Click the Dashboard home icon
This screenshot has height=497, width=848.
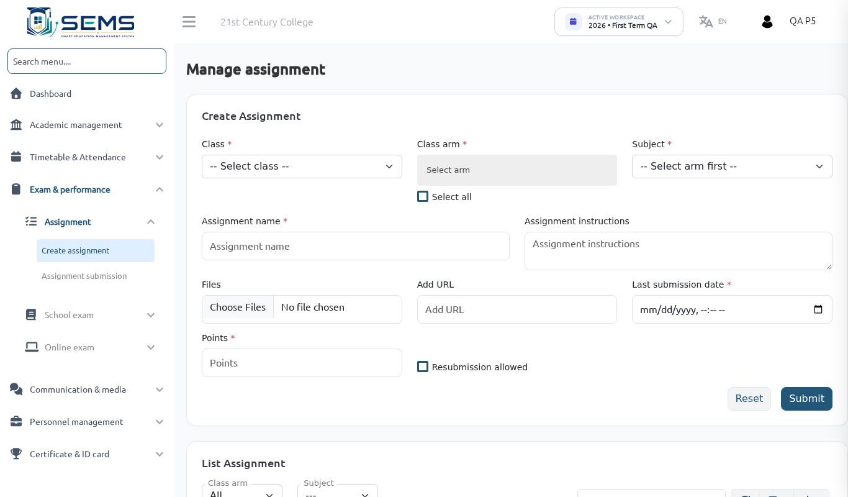[x=16, y=93]
